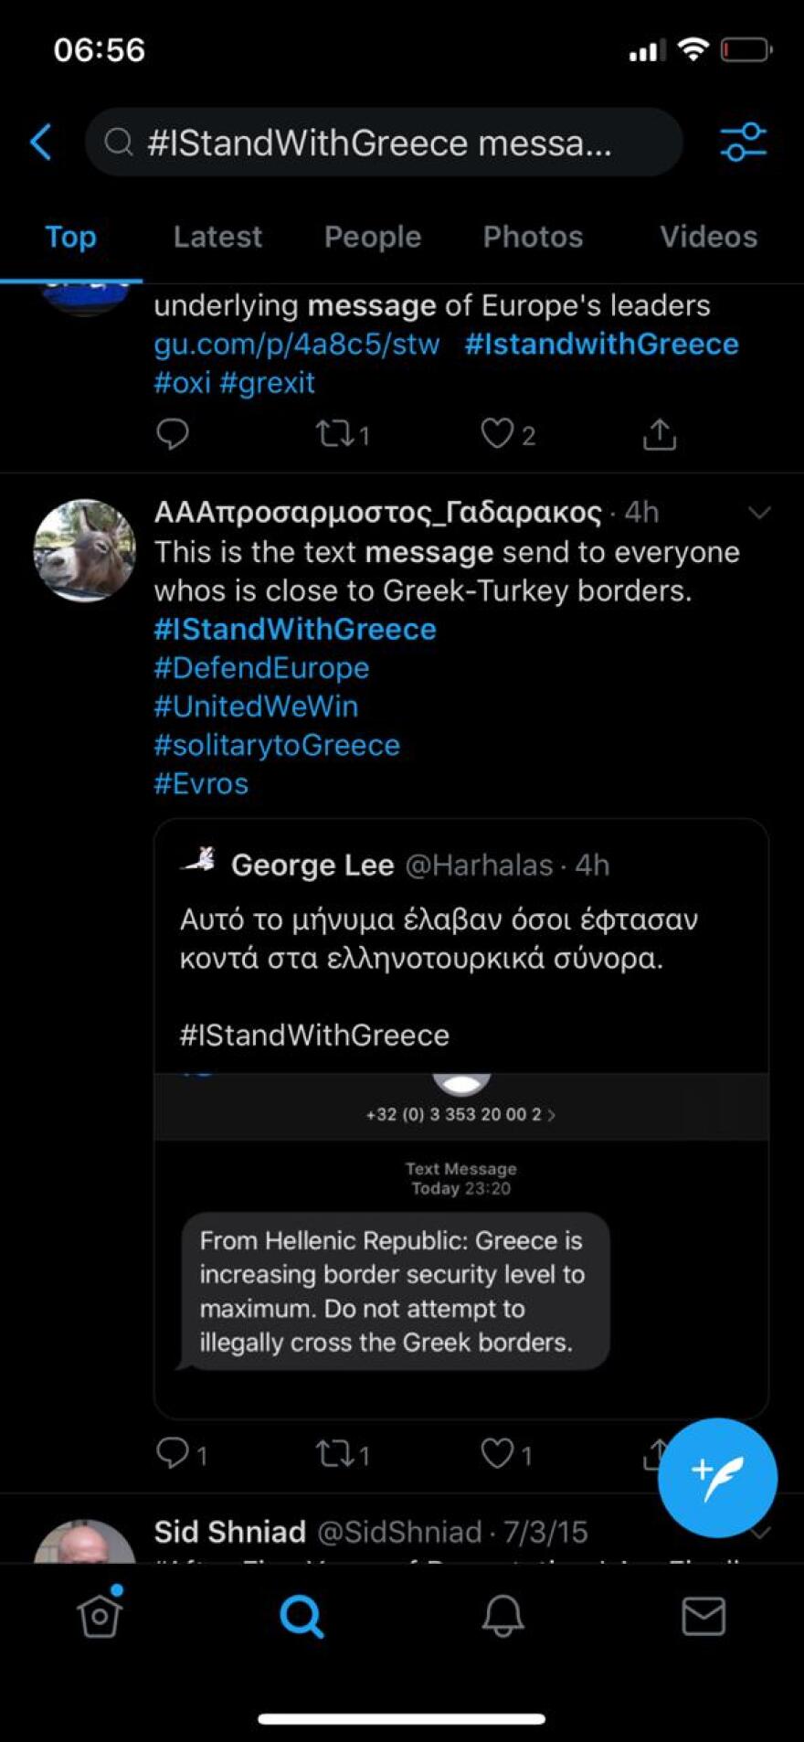Unlike the tweet showing 2 likes
The image size is (804, 1742).
coord(501,435)
